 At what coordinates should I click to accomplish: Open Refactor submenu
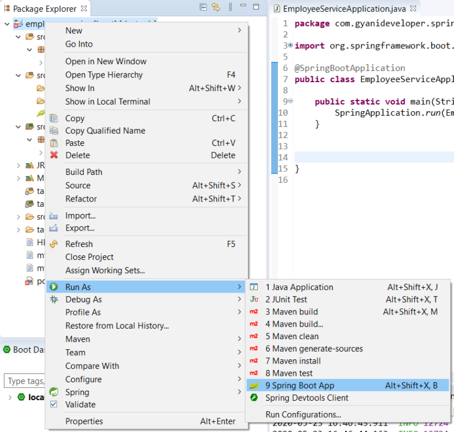tap(147, 199)
